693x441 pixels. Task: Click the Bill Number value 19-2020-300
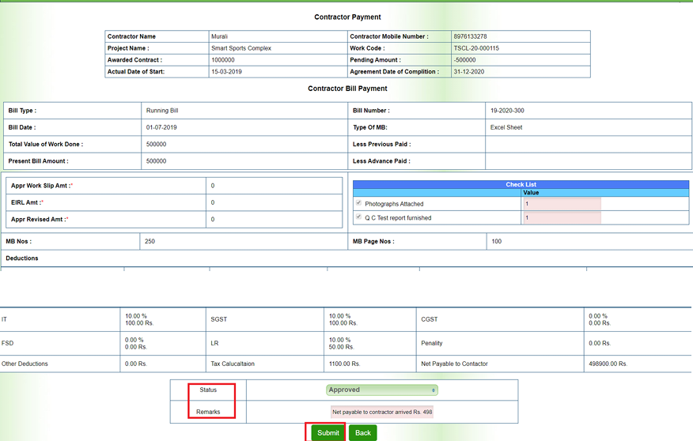pos(507,111)
